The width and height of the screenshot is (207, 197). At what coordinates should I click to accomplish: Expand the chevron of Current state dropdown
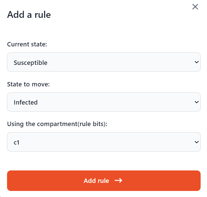pos(197,62)
